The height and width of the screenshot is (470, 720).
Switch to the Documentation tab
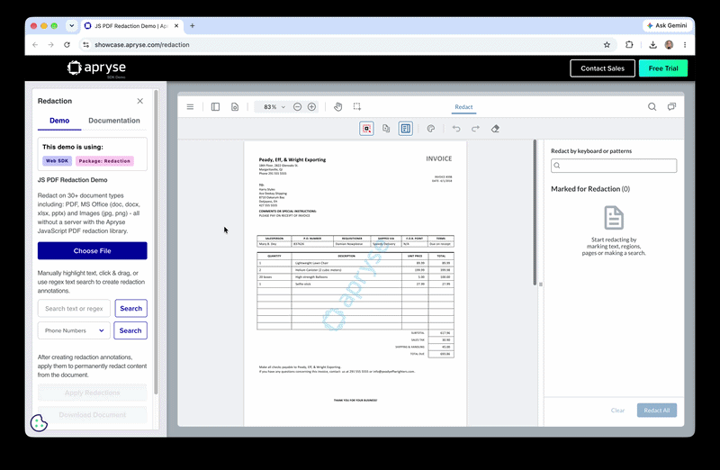click(114, 121)
